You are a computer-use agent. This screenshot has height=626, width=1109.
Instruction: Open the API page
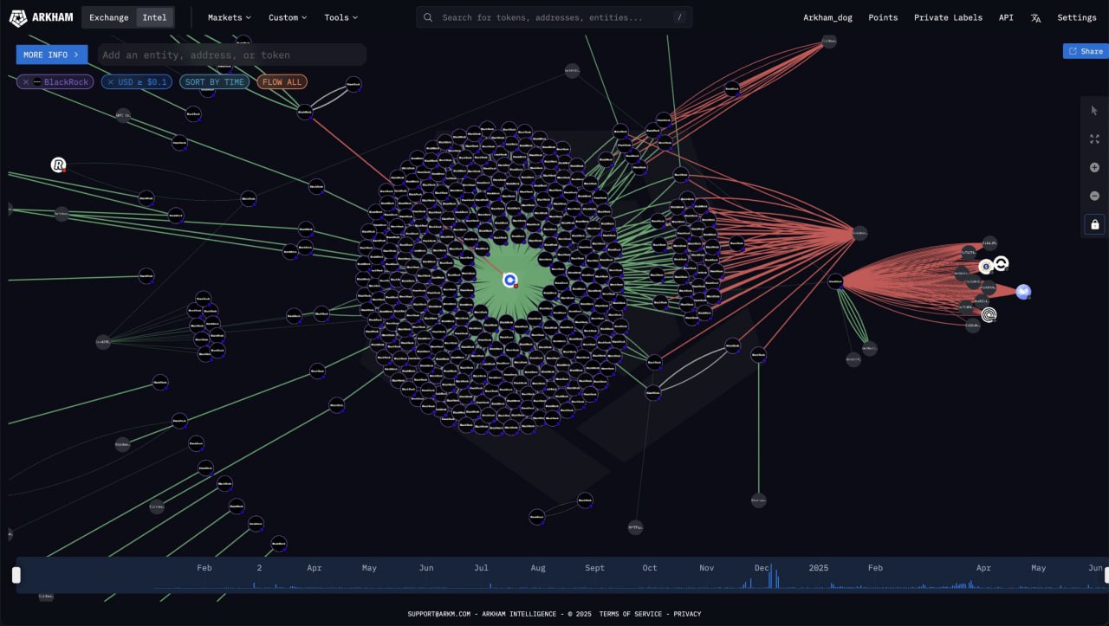(1006, 17)
